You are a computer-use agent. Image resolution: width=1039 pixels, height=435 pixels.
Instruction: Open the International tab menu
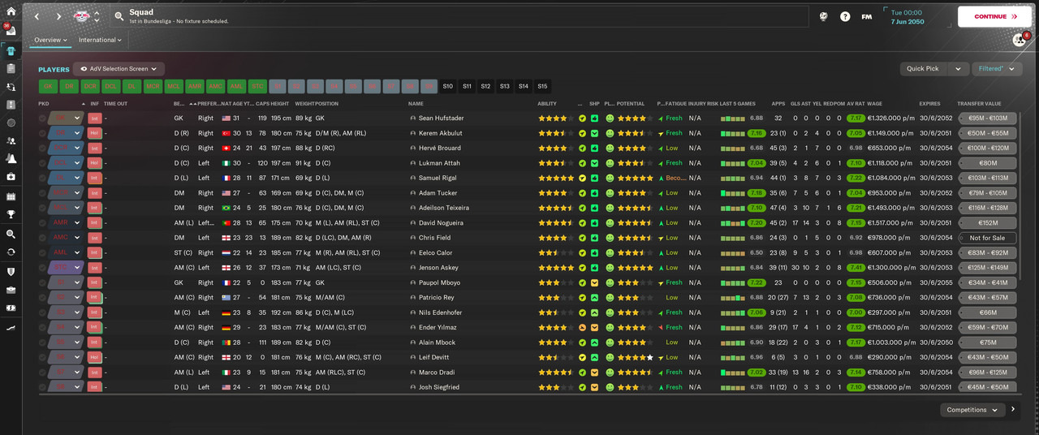100,40
